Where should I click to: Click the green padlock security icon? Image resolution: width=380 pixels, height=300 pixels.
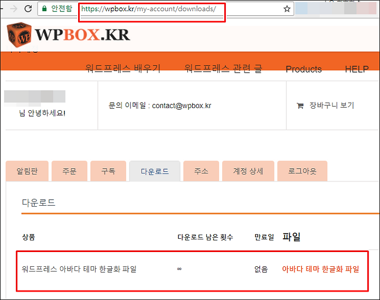(44, 9)
